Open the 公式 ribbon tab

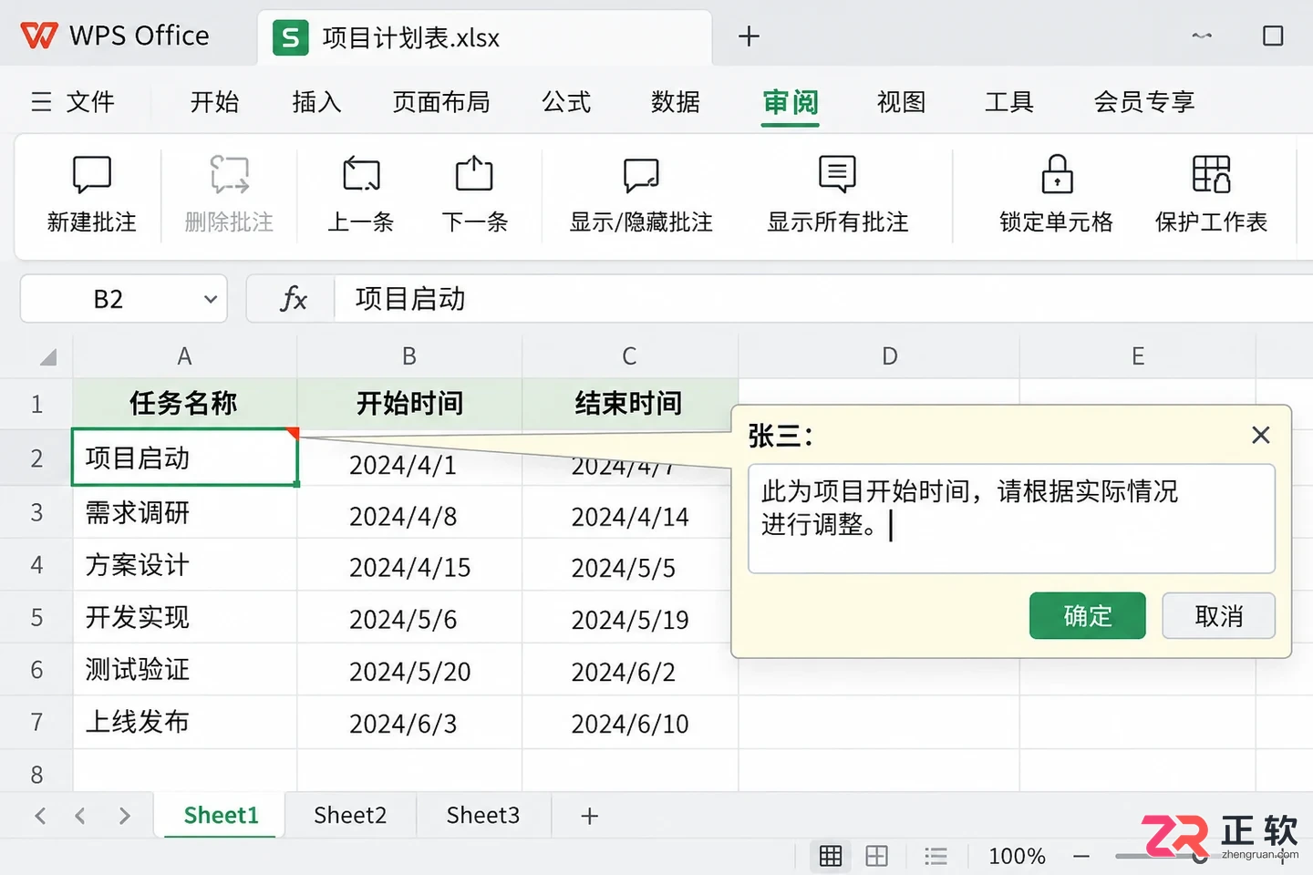click(566, 101)
